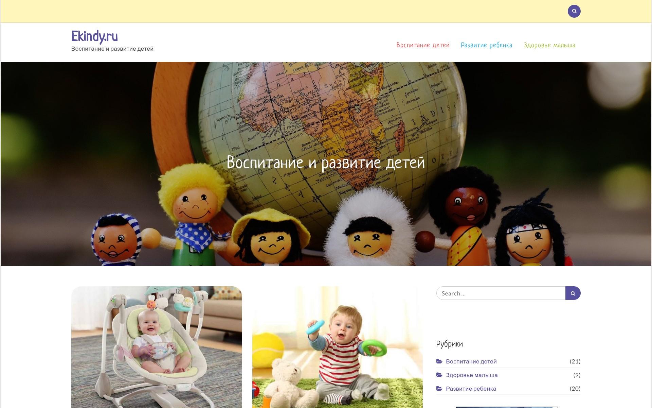Click the folder icon beside Здоровье малыша

click(x=439, y=375)
